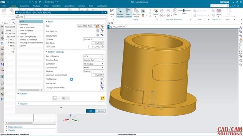The width and height of the screenshot is (243, 136).
Task: Click Select Tool Path ribbon button
Action: (128, 13)
